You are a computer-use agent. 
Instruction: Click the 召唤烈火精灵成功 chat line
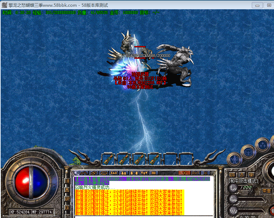pyautogui.click(x=95, y=187)
